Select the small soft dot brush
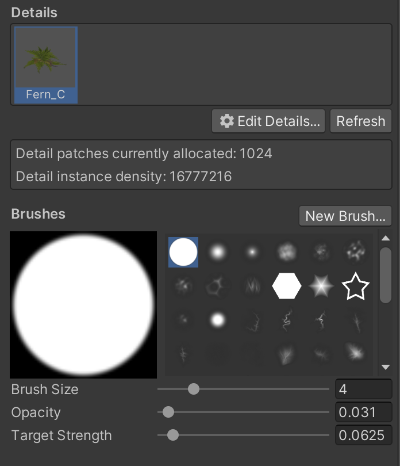This screenshot has height=466, width=400. click(x=251, y=252)
